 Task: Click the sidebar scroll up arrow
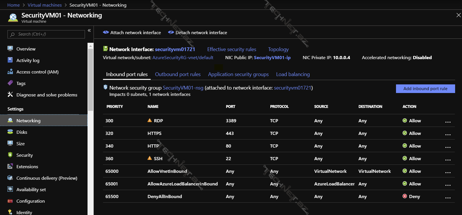91,46
